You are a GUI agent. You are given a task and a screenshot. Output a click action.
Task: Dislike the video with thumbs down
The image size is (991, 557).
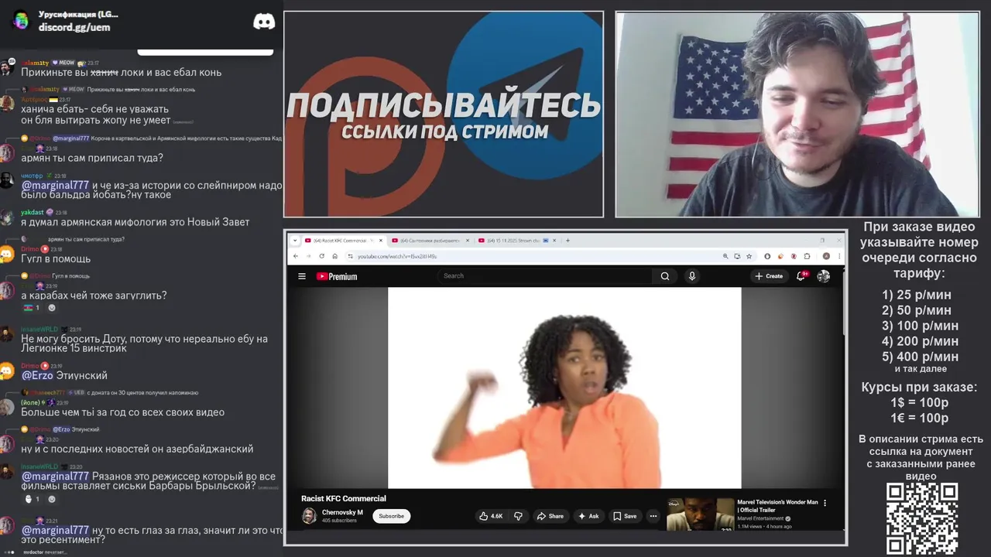[x=519, y=516]
